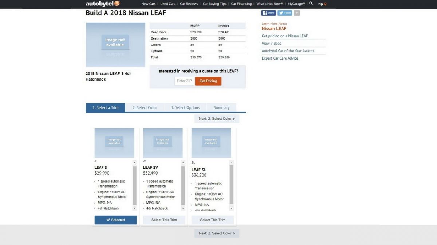Focus the Enter ZIP field
This screenshot has width=437, height=245.
click(x=184, y=81)
